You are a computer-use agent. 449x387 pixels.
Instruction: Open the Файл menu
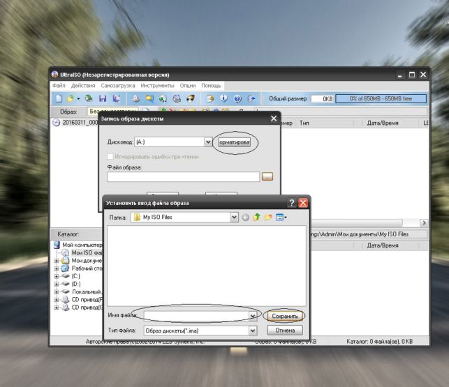pyautogui.click(x=59, y=86)
